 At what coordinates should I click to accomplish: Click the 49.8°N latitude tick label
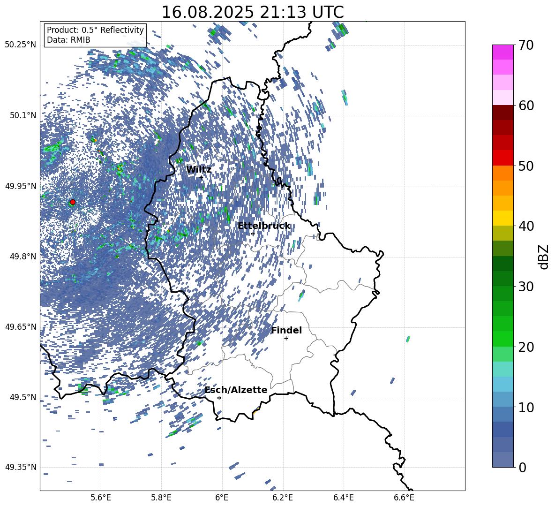click(x=23, y=257)
